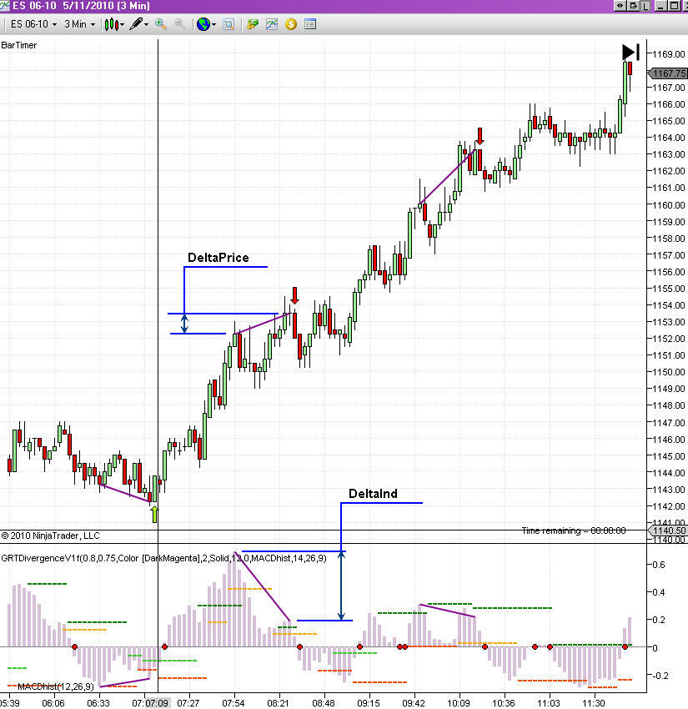Open the ES 06-10 instrument selector dropdown
The image size is (688, 709).
[x=33, y=24]
